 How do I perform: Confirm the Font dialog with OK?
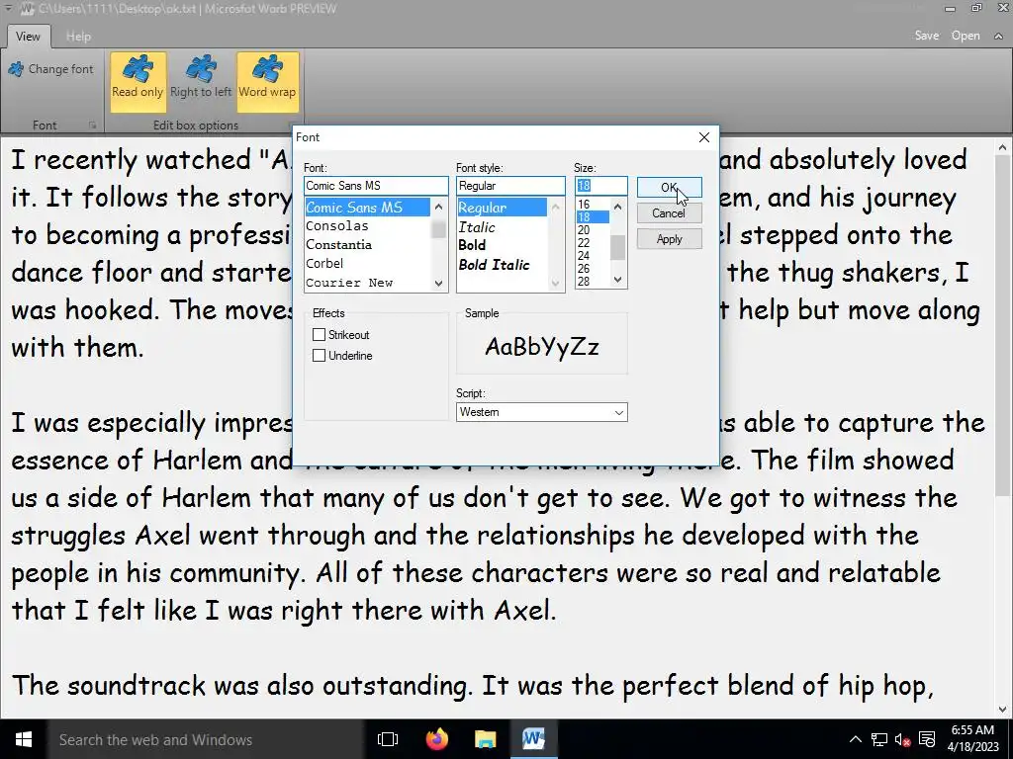click(x=669, y=187)
